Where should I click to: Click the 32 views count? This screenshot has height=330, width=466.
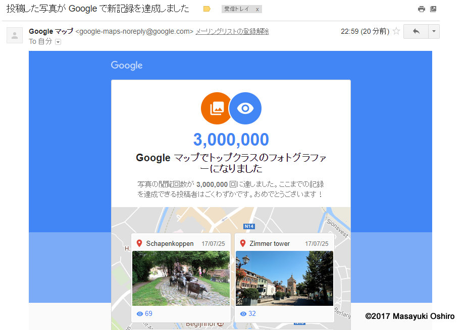pyautogui.click(x=248, y=314)
